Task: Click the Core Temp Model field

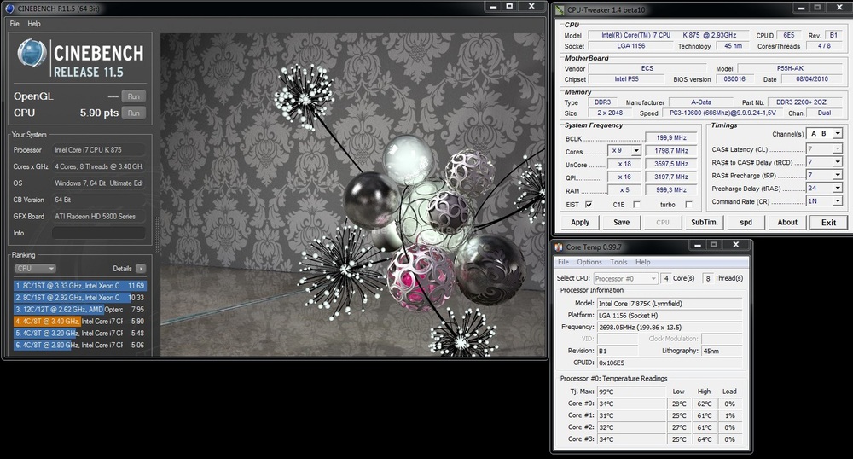Action: click(670, 304)
